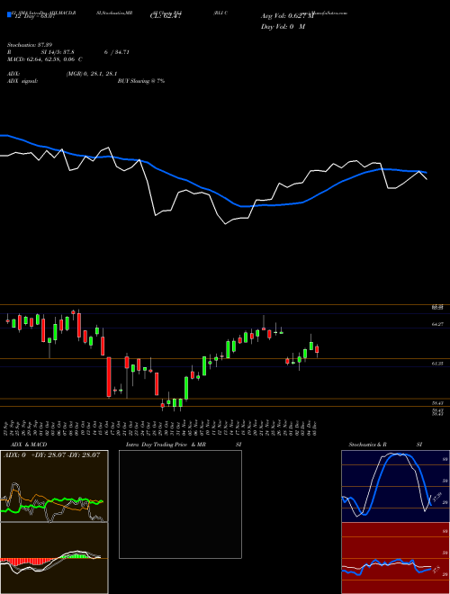
Task: Click the (MGR) 0, 28.1, 28.1 ADX values
Action: click(x=91, y=74)
